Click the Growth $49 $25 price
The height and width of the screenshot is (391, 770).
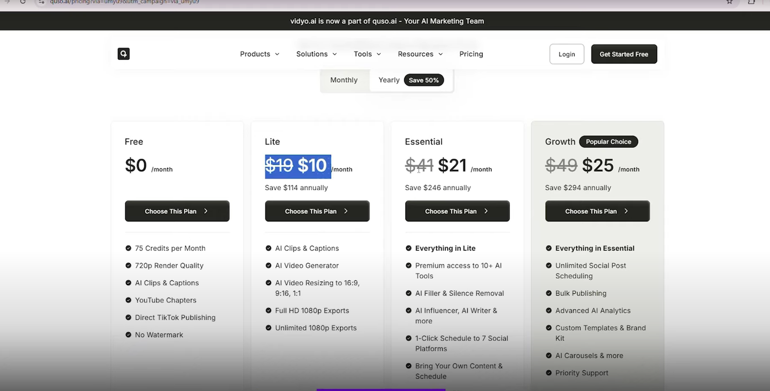tap(579, 166)
